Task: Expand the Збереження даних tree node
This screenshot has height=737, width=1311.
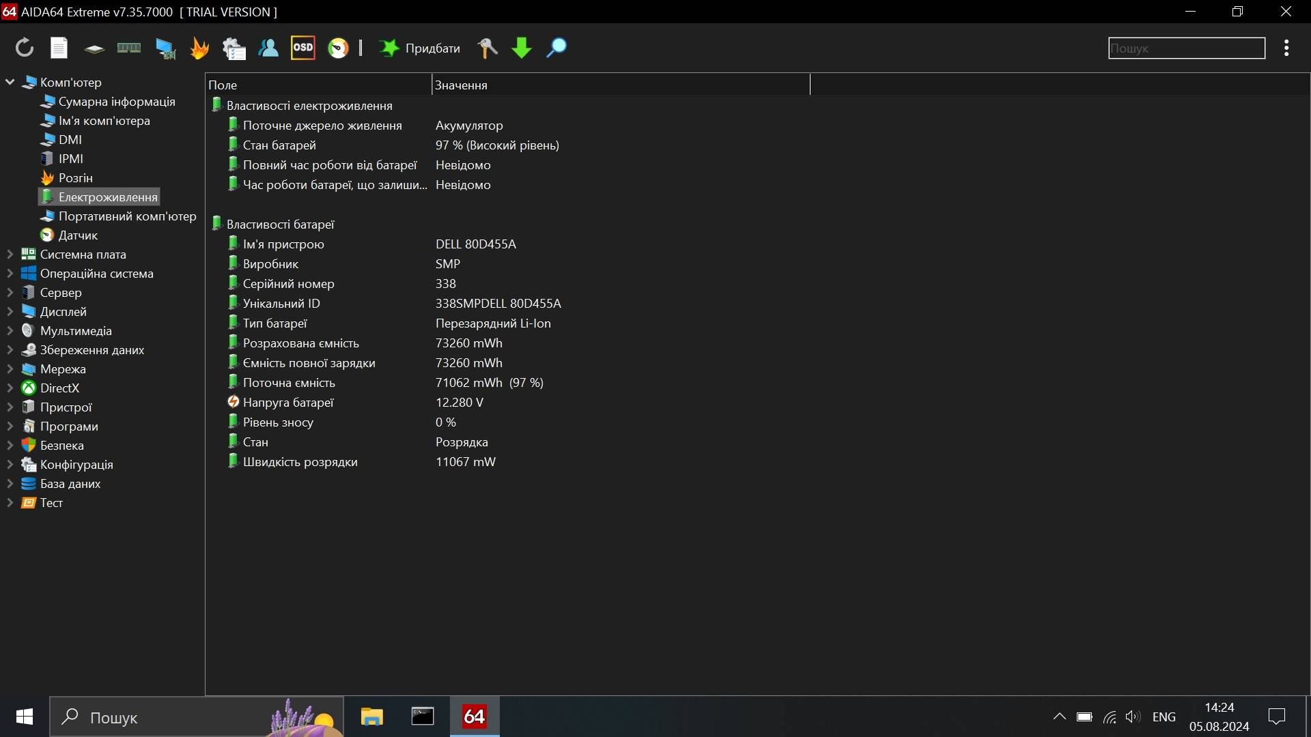Action: pyautogui.click(x=10, y=350)
